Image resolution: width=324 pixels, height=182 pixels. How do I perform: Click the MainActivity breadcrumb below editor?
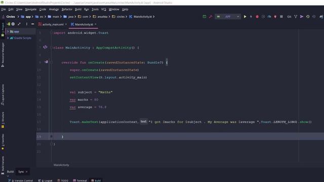(x=61, y=165)
